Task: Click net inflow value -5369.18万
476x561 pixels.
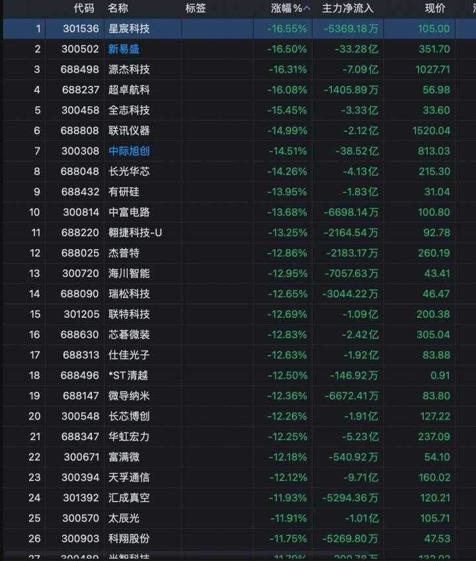Action: pos(351,28)
